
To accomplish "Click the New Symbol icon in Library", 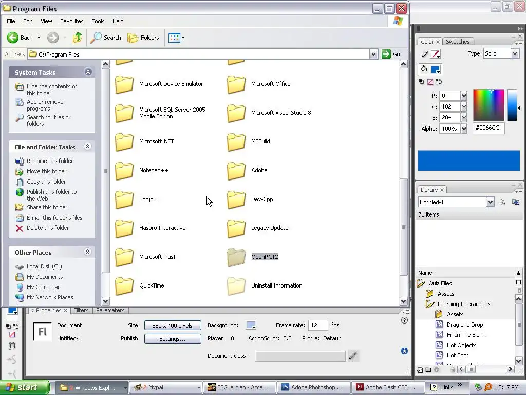I will tap(420, 370).
